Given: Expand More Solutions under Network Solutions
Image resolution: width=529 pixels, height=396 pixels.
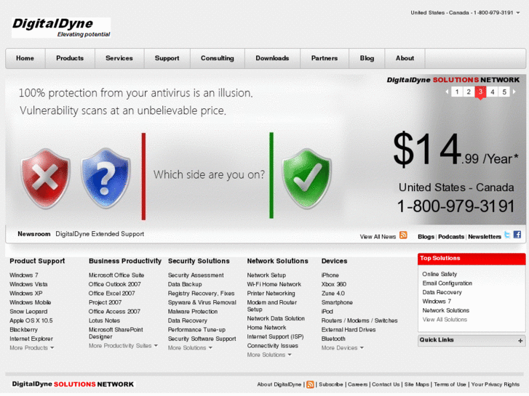Looking at the screenshot, I should tap(269, 355).
